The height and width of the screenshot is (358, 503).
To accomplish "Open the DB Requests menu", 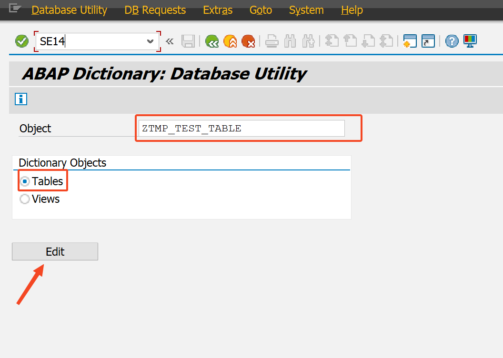I will coord(154,10).
